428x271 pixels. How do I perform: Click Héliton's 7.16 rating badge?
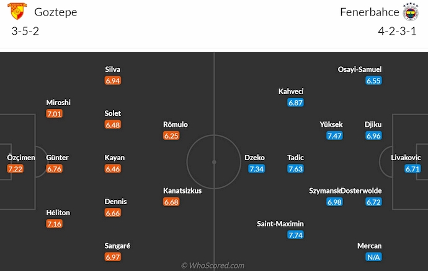point(54,224)
